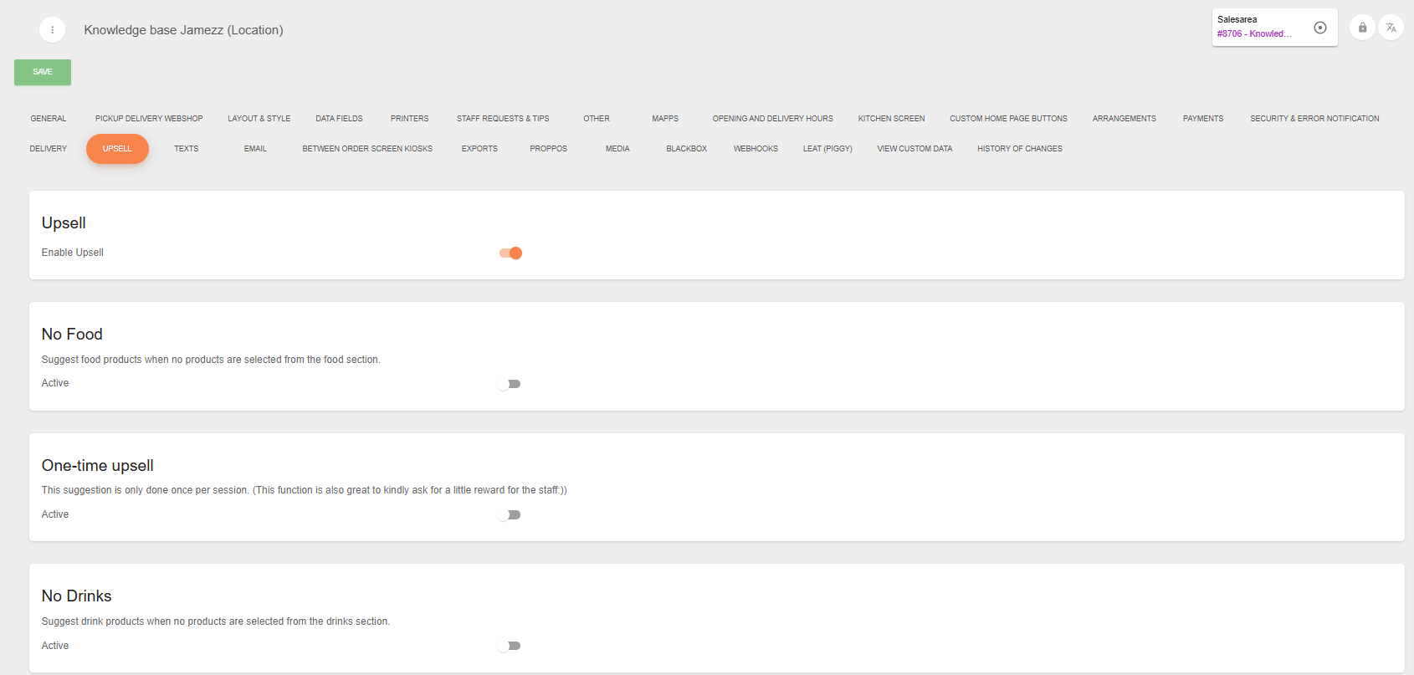Open History of Changes tab
This screenshot has width=1414, height=675.
(1019, 149)
